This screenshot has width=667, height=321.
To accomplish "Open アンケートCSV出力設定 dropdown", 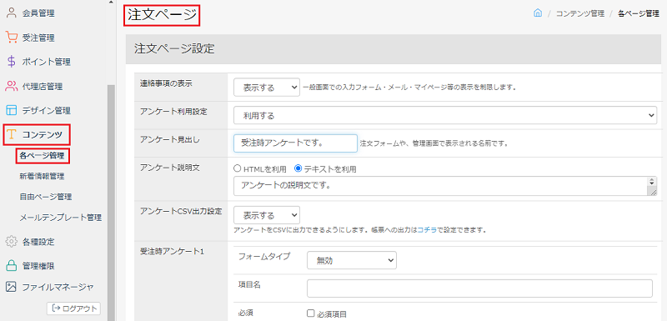I will [x=267, y=215].
